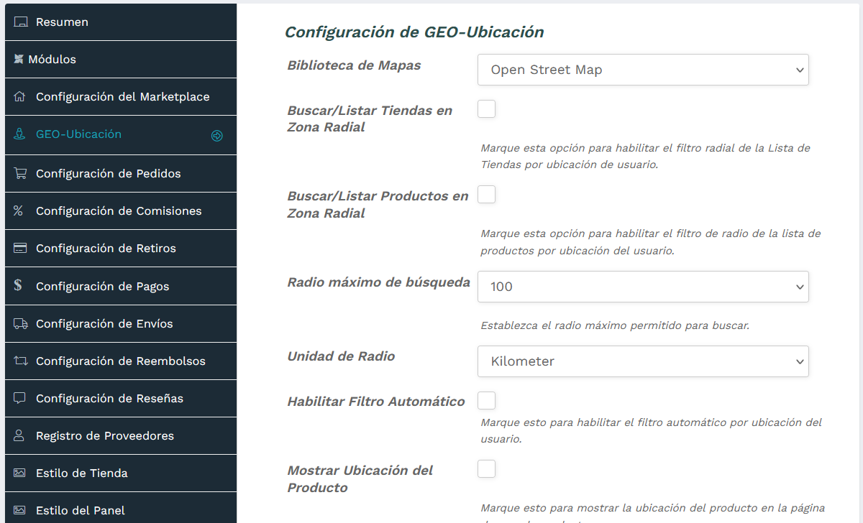Check the Buscar/Listar Productos en Zona Radial box
This screenshot has height=523, width=863.
tap(486, 195)
